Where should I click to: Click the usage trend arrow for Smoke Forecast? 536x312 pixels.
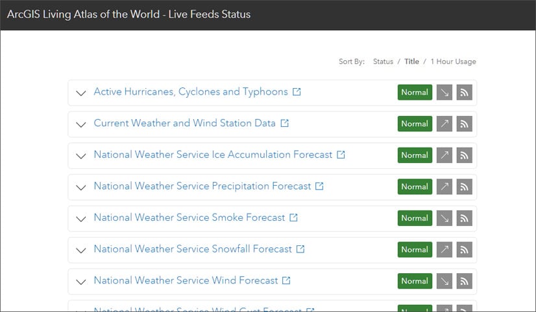[x=445, y=218]
